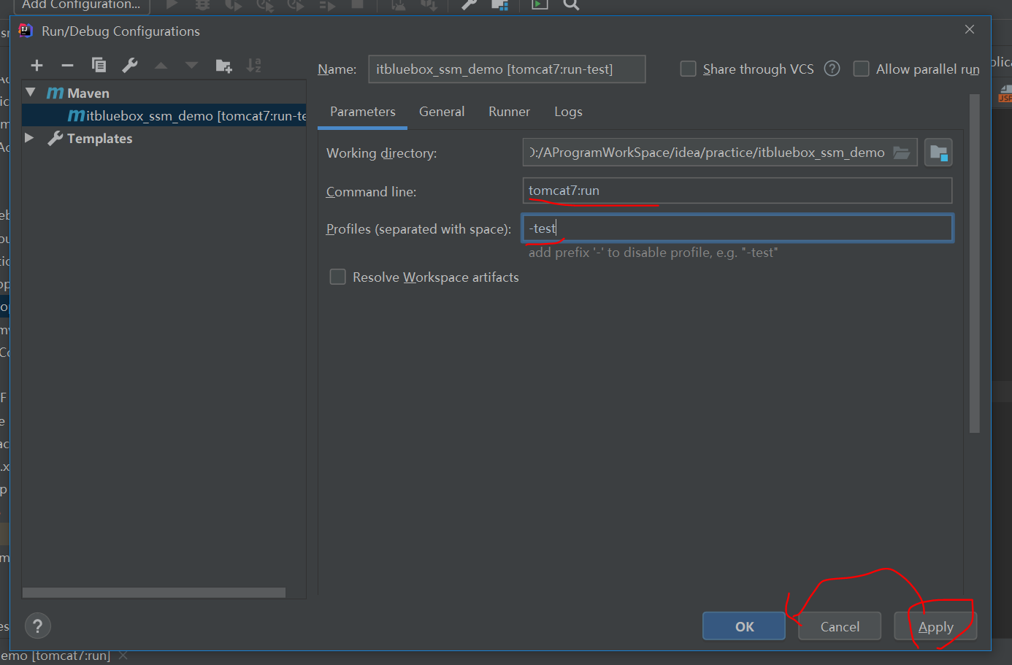This screenshot has width=1012, height=665.
Task: Sort configurations alphabetically
Action: pyautogui.click(x=254, y=66)
